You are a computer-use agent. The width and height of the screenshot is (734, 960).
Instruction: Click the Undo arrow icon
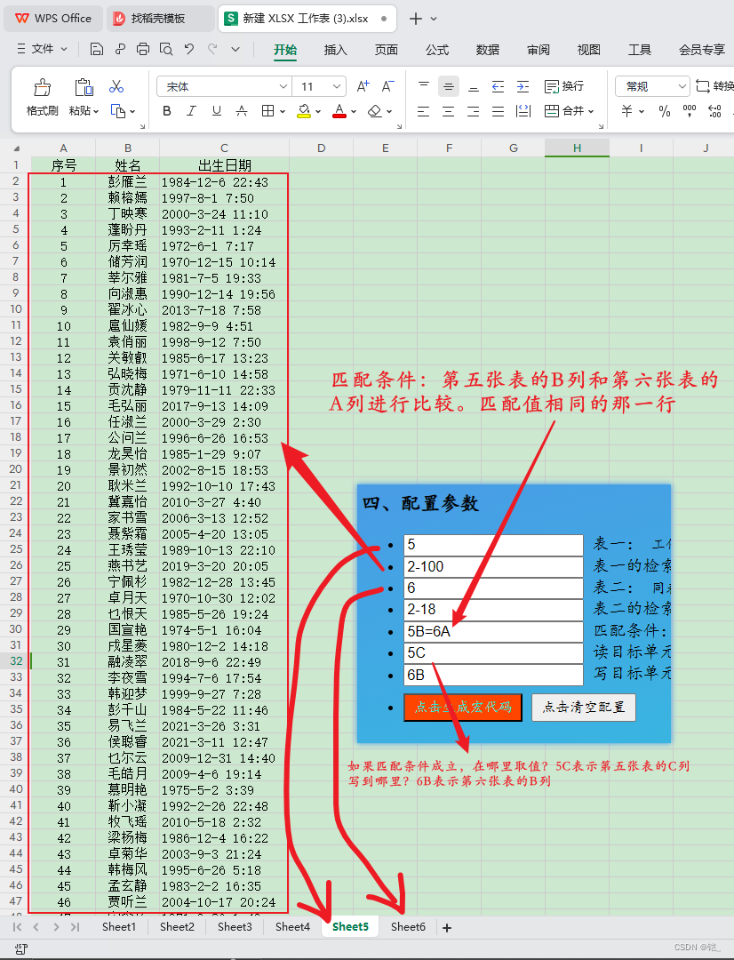tap(189, 49)
